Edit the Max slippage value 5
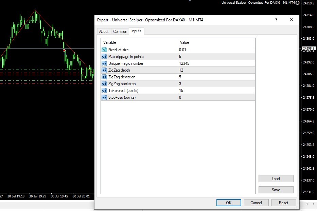Screen dimensions: 317x211 (216, 57)
